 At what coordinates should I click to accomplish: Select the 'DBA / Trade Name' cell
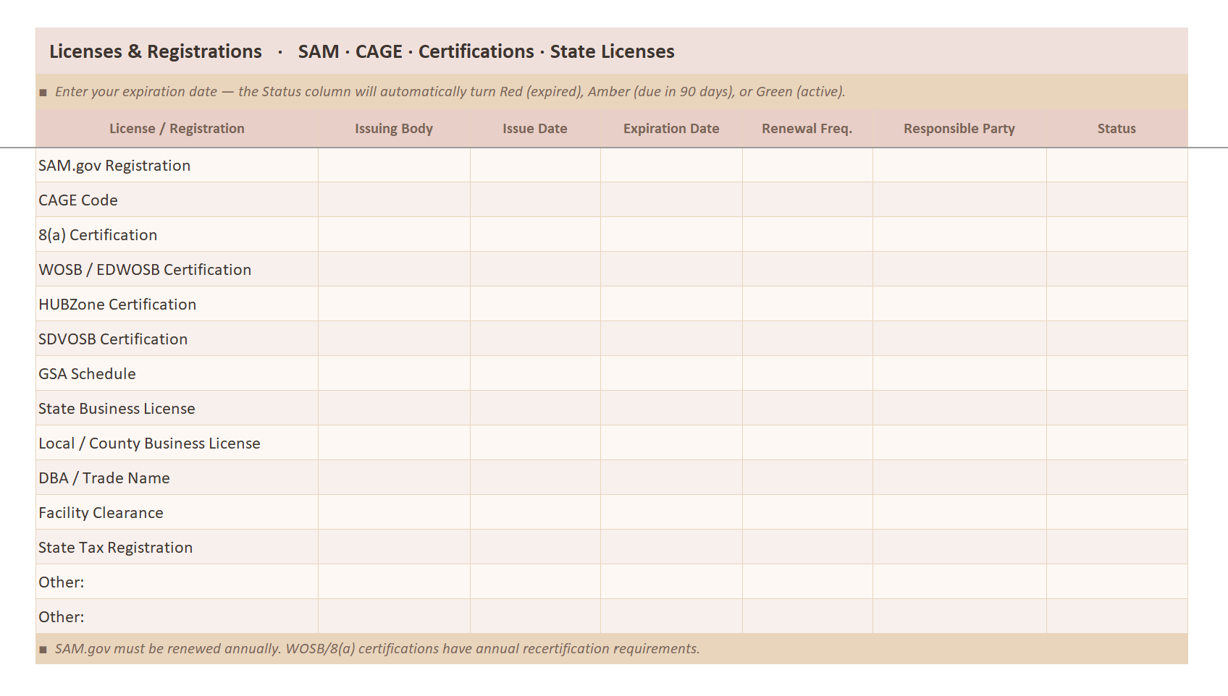click(177, 478)
